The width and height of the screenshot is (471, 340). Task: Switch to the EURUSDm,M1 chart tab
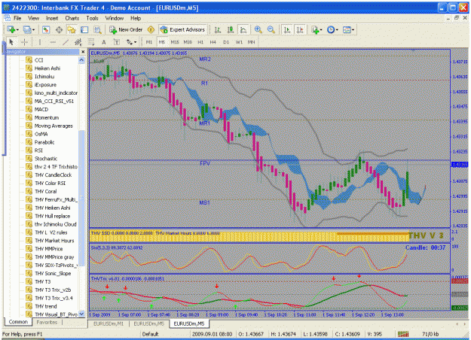click(x=109, y=323)
